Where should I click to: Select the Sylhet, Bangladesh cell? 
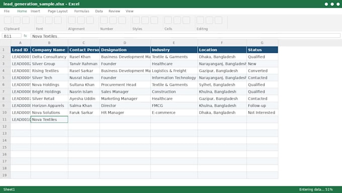(x=222, y=85)
